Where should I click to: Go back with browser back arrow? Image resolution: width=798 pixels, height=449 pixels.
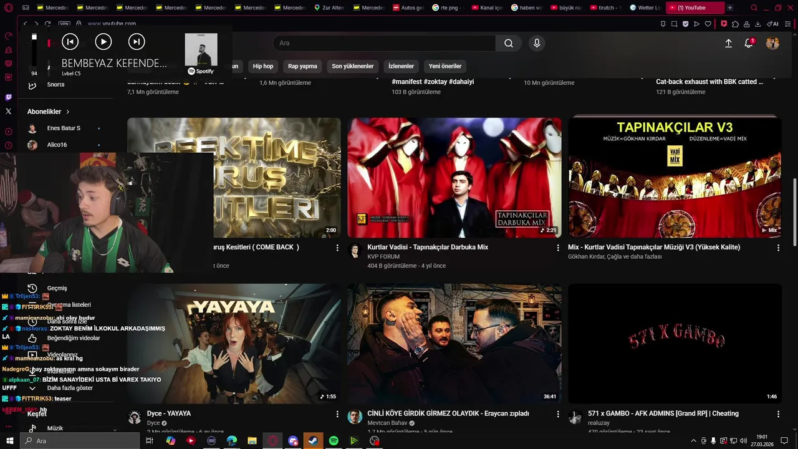[25, 24]
